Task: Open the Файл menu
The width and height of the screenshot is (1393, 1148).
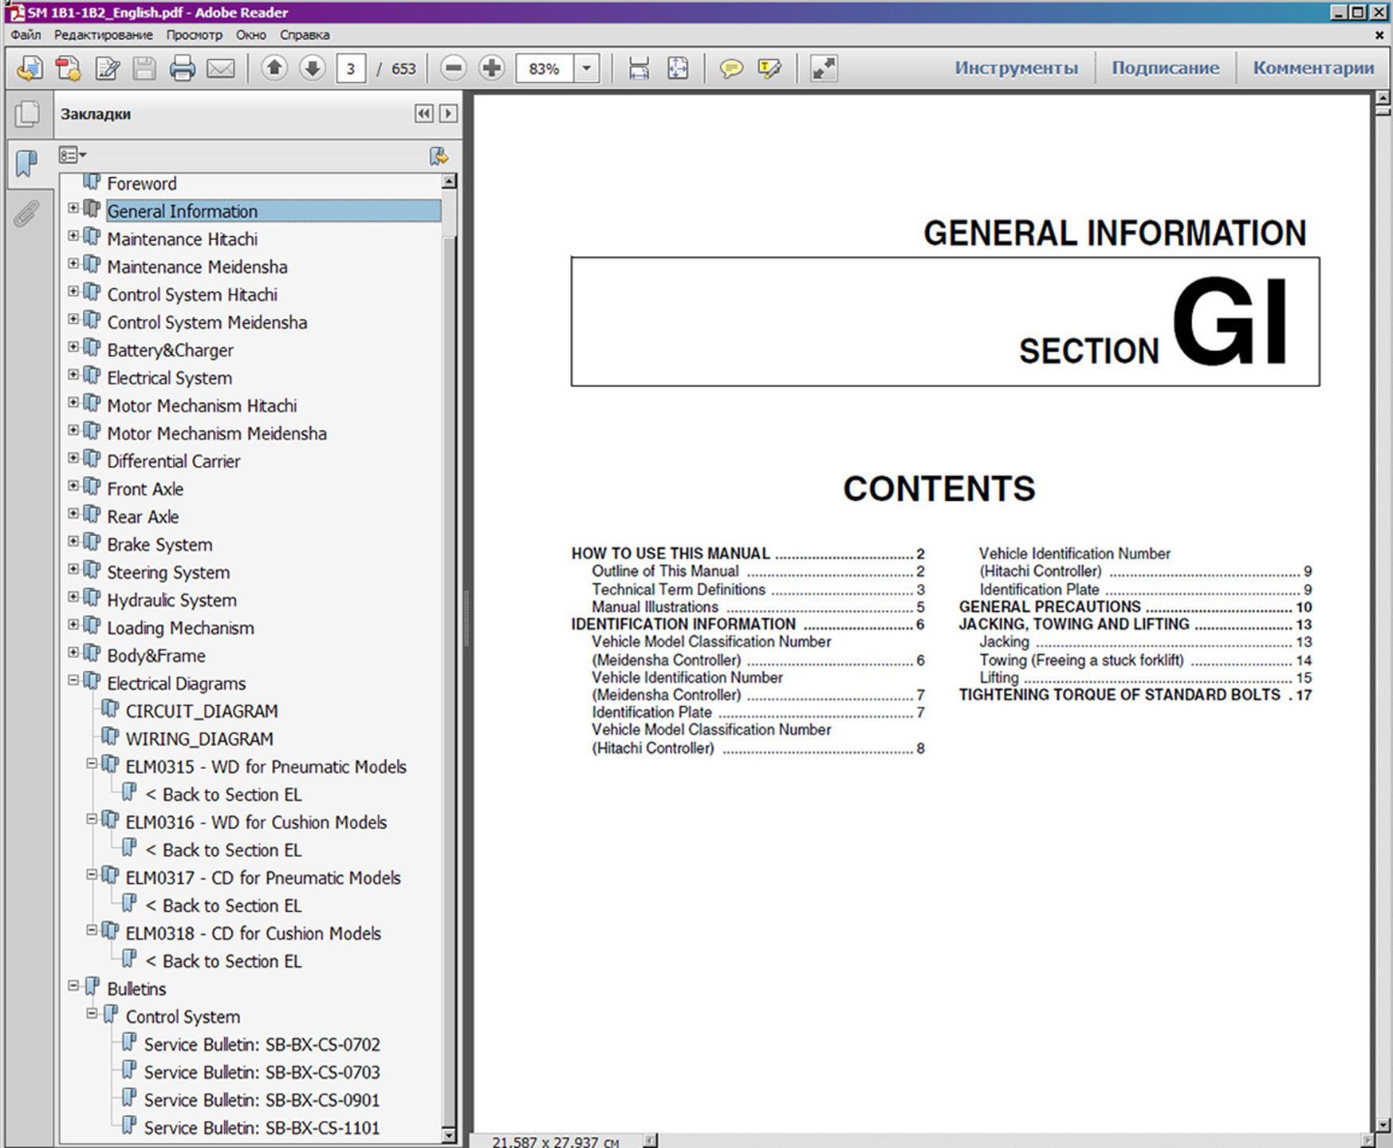Action: coord(26,35)
